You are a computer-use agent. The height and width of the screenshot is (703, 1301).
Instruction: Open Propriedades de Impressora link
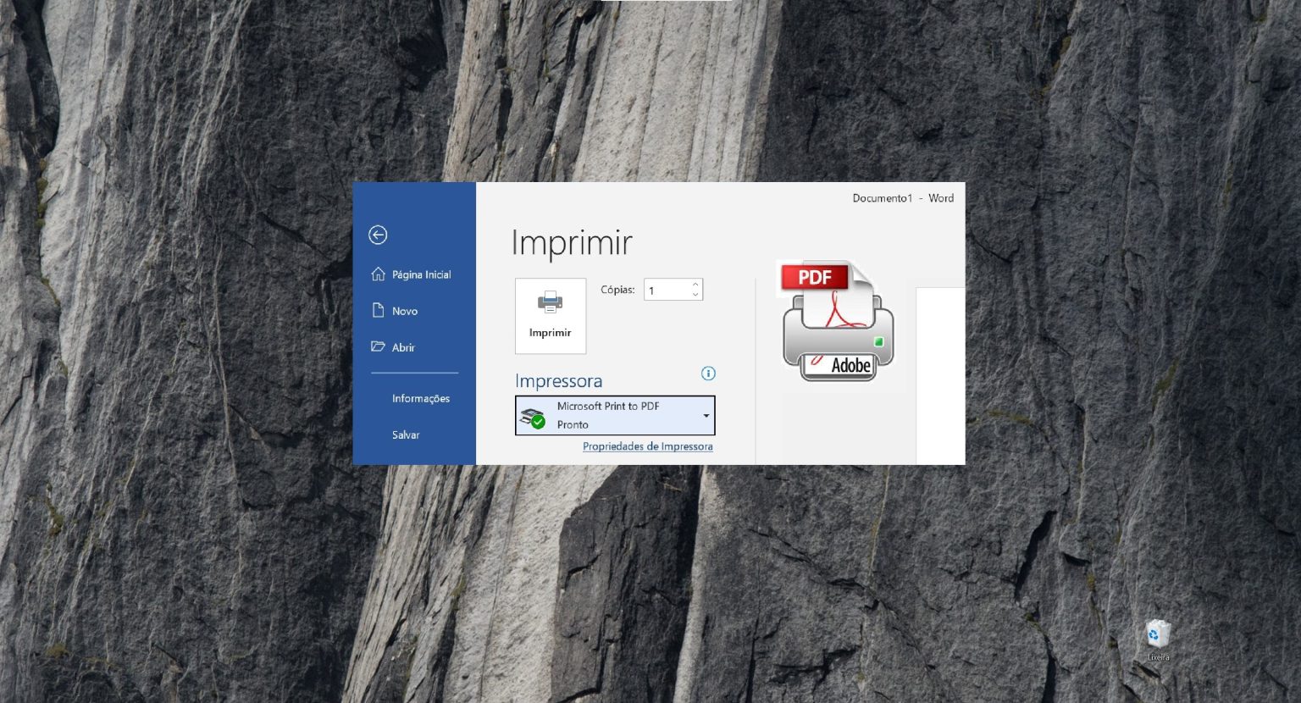click(647, 446)
